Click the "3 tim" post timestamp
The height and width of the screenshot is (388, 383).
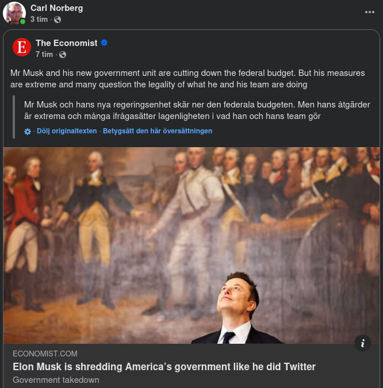[x=39, y=20]
